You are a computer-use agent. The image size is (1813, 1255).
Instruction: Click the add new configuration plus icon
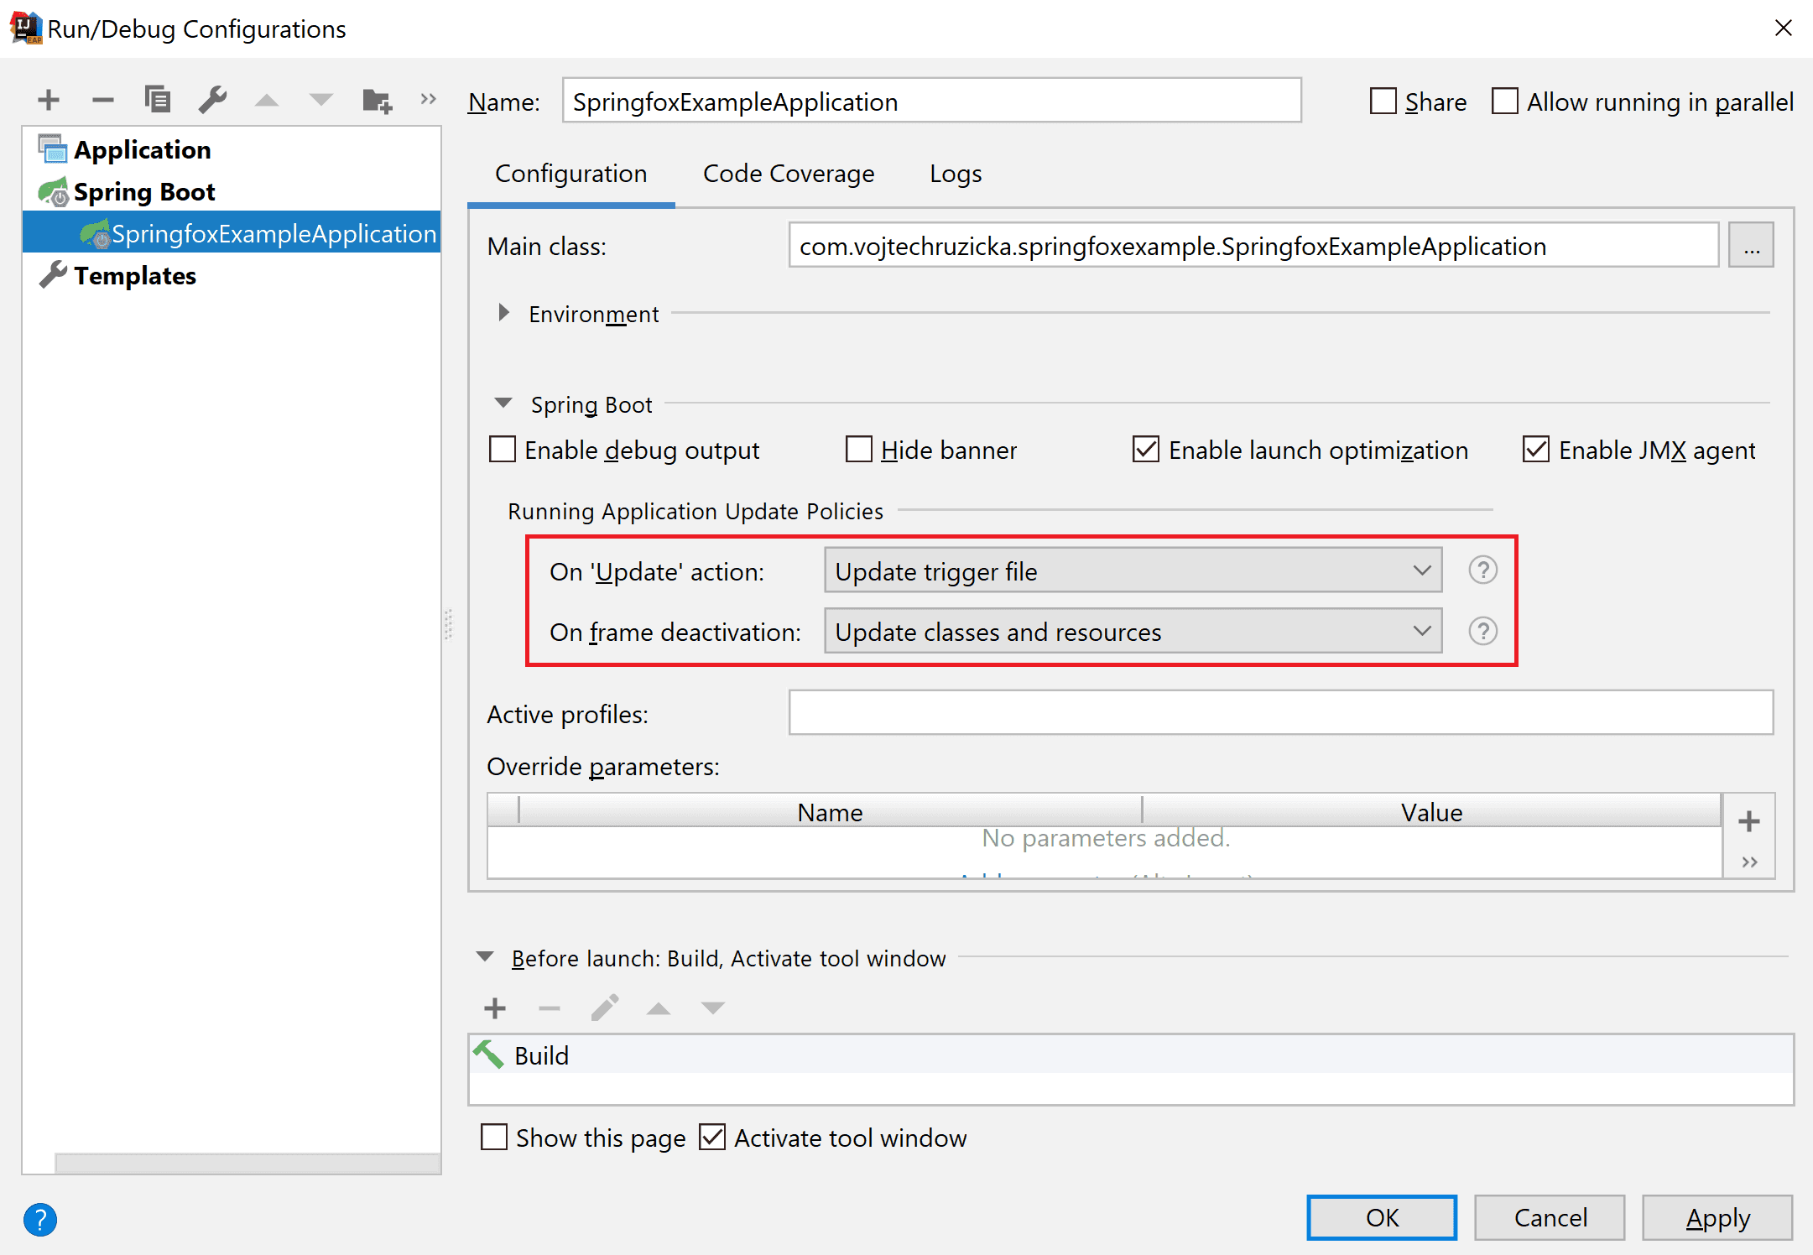pyautogui.click(x=49, y=100)
